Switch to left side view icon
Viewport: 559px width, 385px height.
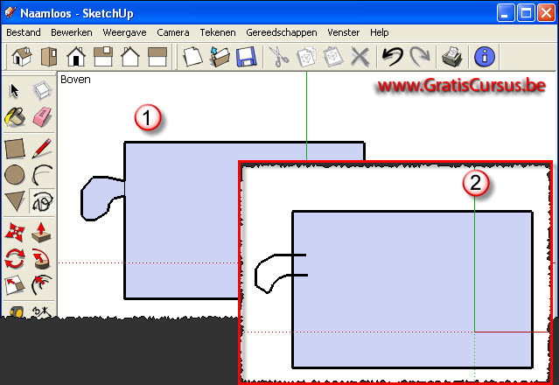(157, 56)
